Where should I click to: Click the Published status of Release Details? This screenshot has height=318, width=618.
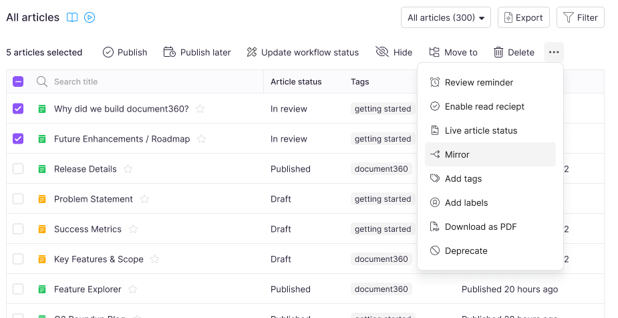[x=291, y=169]
